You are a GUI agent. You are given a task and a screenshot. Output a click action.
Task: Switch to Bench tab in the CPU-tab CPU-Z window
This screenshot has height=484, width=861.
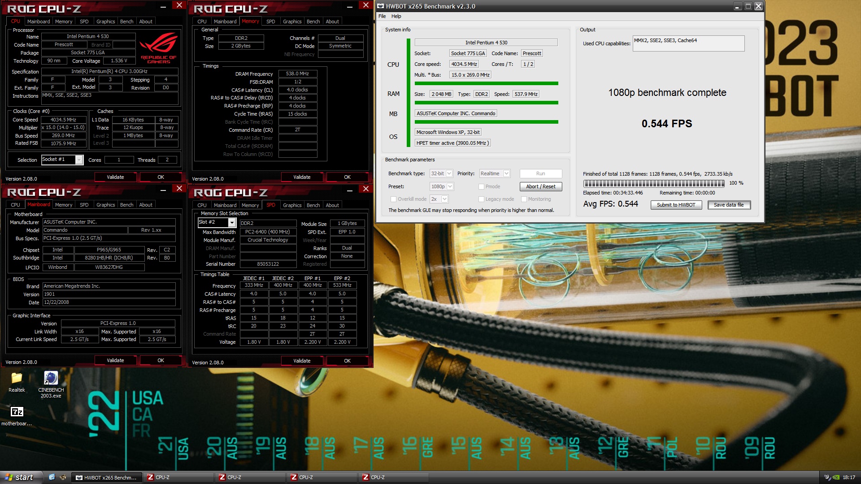(127, 22)
